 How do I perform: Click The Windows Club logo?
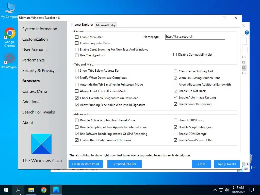pos(41,144)
